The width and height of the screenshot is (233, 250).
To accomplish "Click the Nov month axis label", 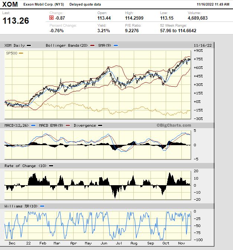I will click(181, 243).
